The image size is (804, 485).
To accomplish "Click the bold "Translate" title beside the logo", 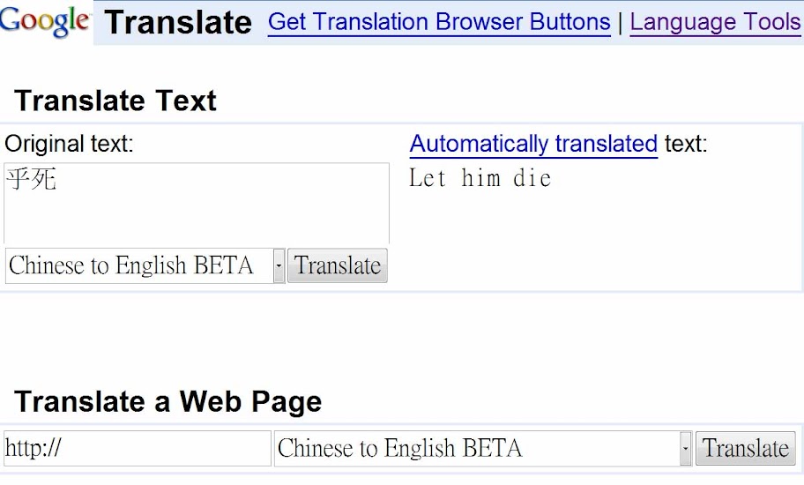I will point(178,23).
